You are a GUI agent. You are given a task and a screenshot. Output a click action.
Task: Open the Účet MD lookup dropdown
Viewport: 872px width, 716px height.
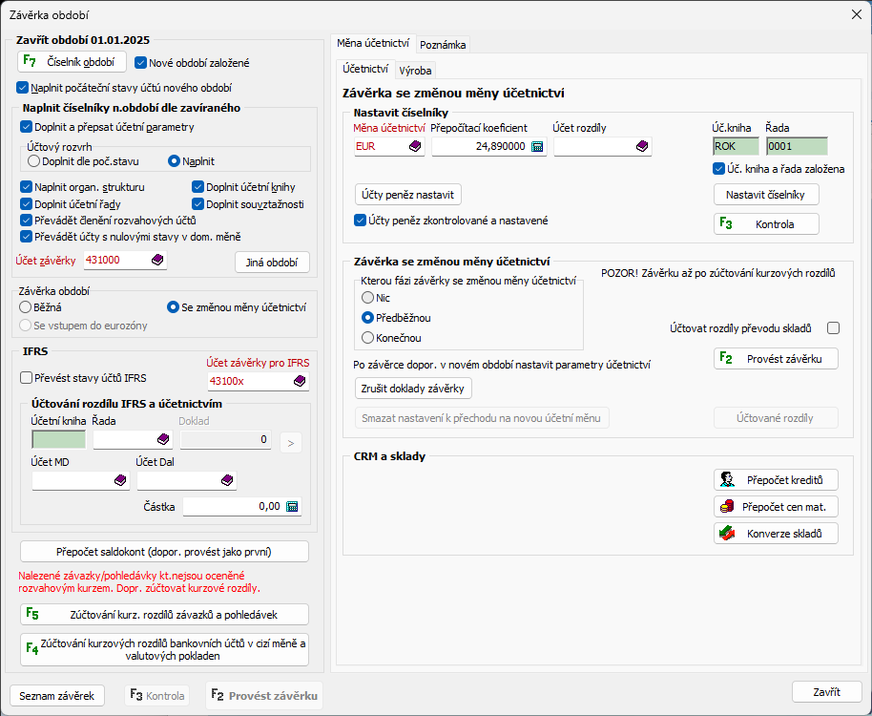pyautogui.click(x=120, y=480)
